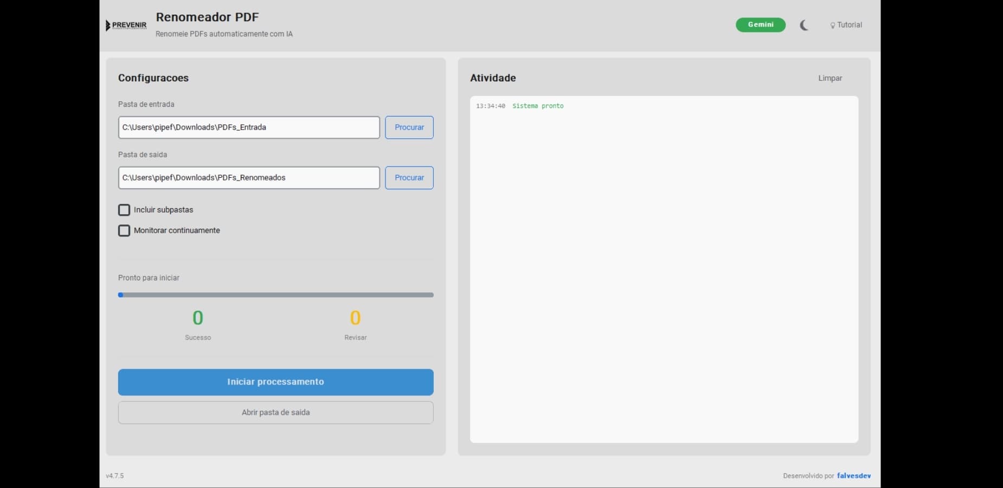This screenshot has height=488, width=1003.
Task: Click Procurar for the Pasta de entrada
Action: point(409,127)
